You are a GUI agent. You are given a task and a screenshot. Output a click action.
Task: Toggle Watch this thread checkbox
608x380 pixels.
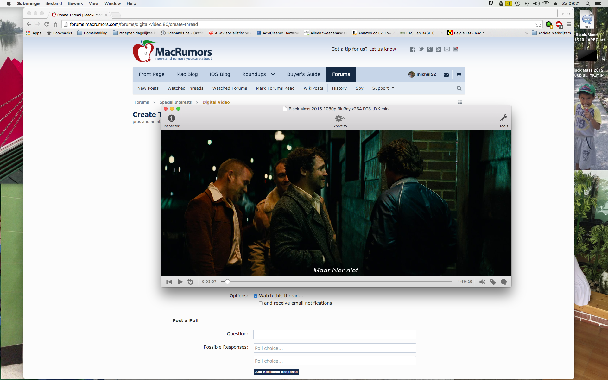pyautogui.click(x=255, y=296)
